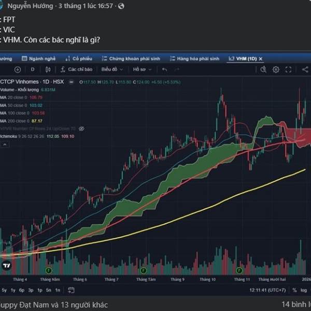Viewport: 311px width, 311px height.
Task: Click the earnings marker near Tháng Tám
Action: 144,270
